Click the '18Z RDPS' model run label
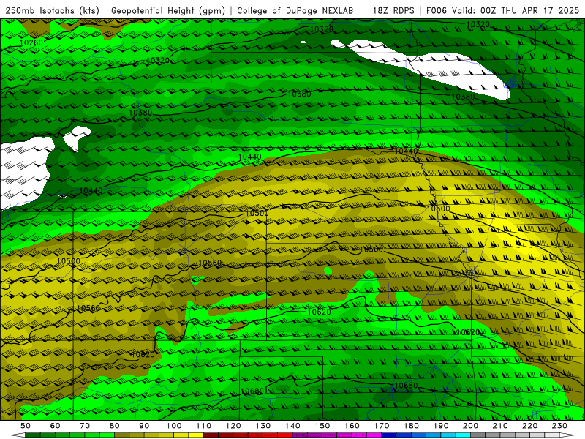 coord(393,10)
